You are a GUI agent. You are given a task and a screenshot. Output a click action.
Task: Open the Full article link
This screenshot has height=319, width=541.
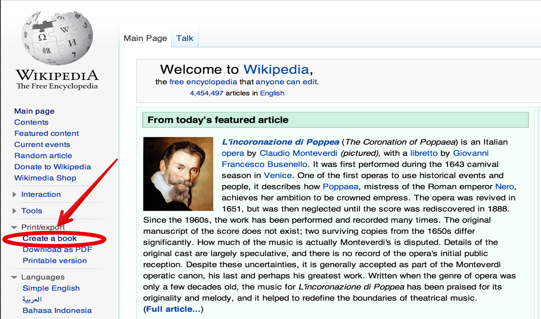tap(173, 309)
